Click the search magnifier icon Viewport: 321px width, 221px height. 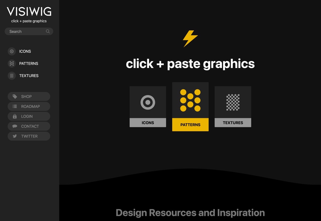(x=48, y=31)
